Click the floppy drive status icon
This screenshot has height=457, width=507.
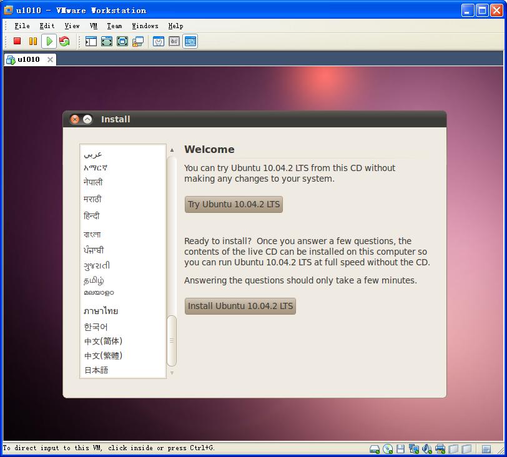[x=401, y=449]
